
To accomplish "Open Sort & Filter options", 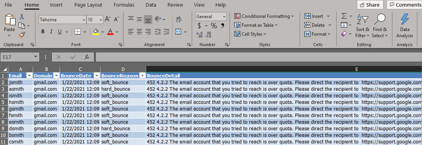I will coord(362,26).
